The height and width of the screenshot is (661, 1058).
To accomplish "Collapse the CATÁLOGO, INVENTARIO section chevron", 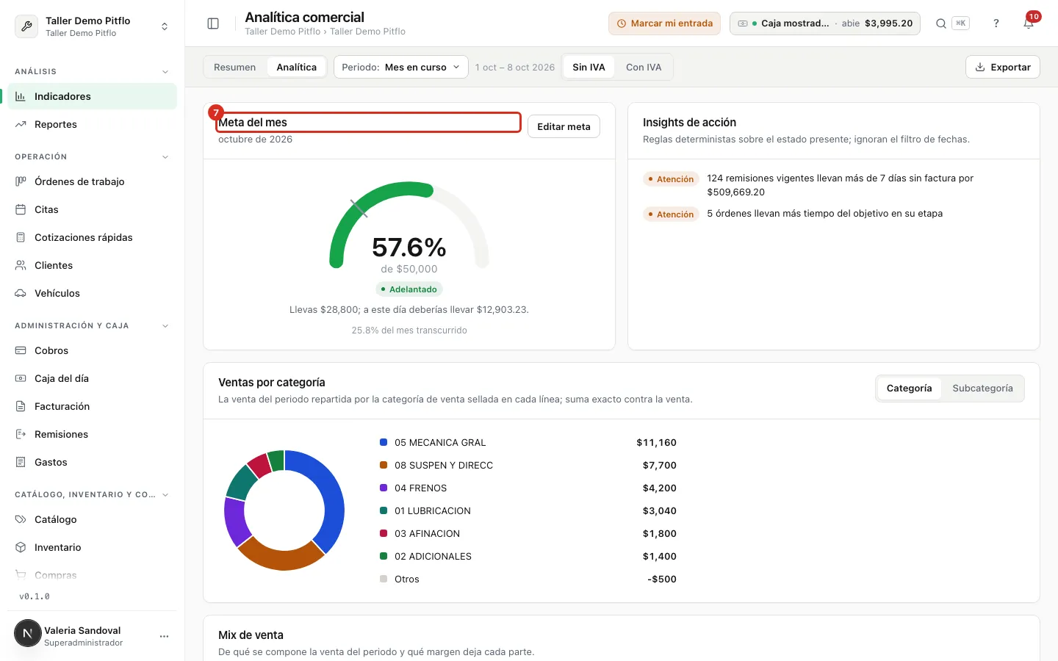I will coord(165,495).
